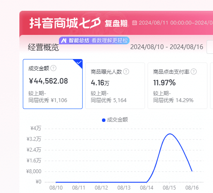This screenshot has height=193, width=213.
Task: Click the ¥8,000 y-axis label
Action: click(34, 171)
